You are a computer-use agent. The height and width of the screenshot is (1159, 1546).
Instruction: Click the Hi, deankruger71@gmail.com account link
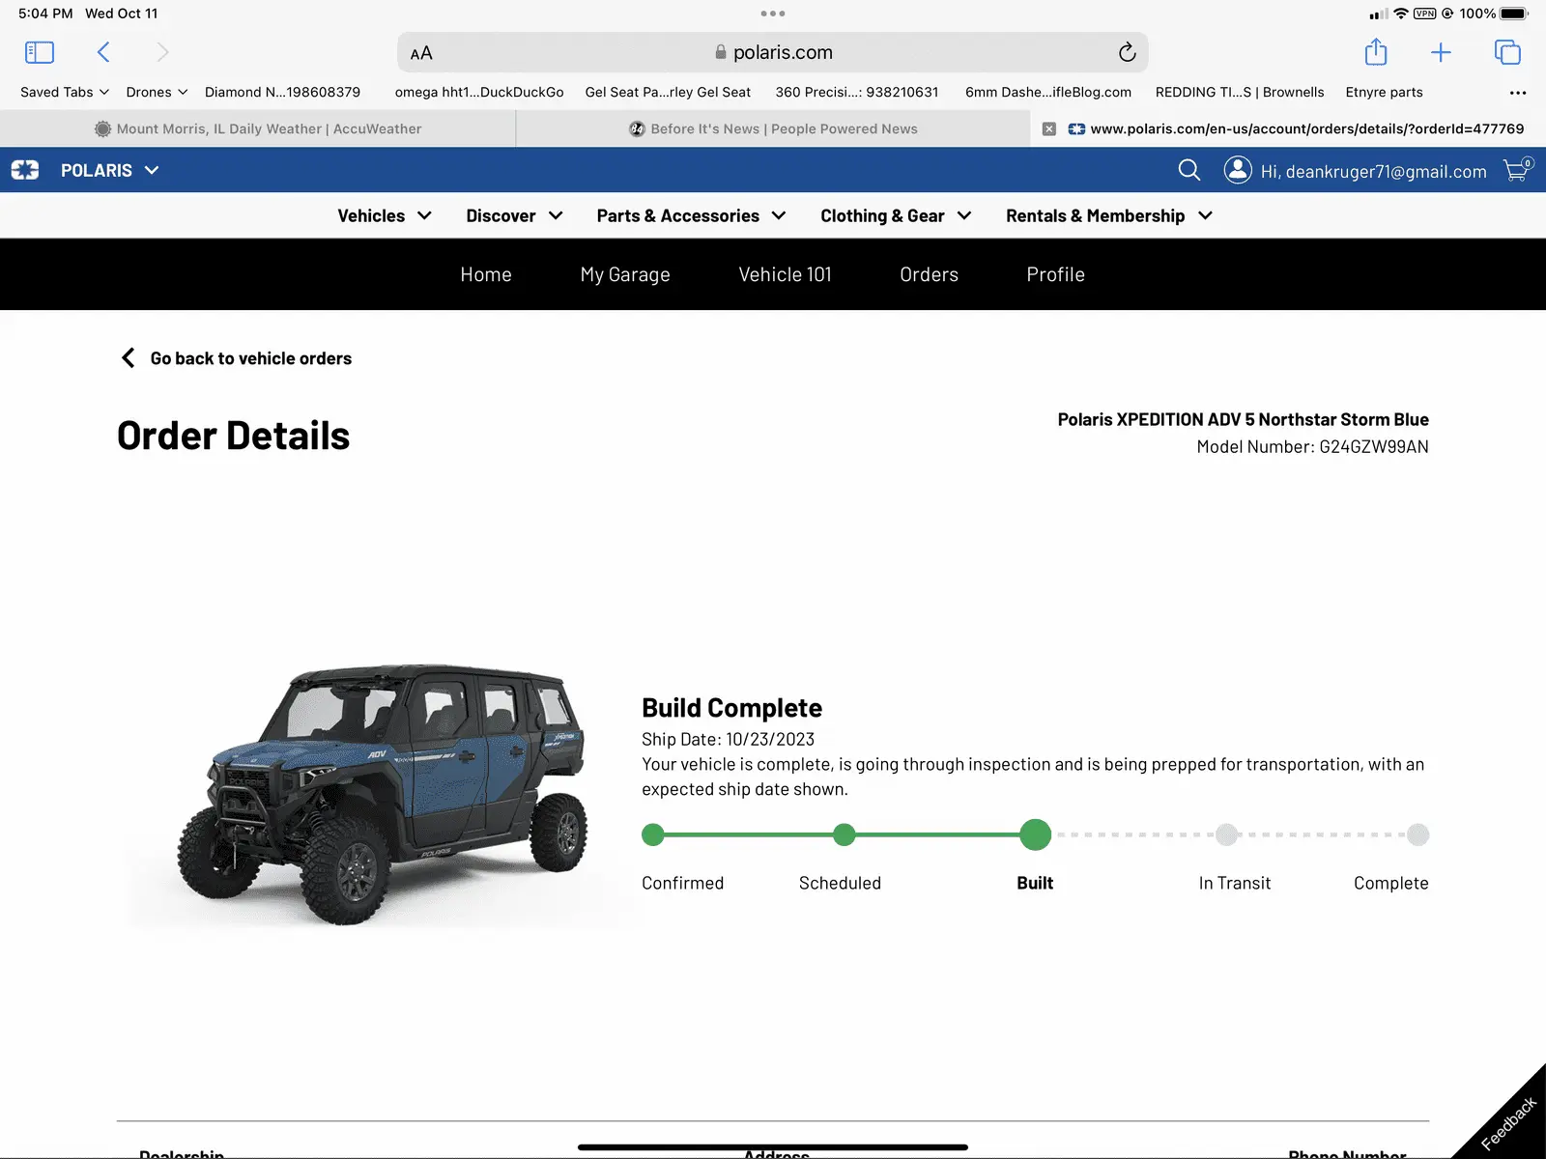coord(1373,171)
